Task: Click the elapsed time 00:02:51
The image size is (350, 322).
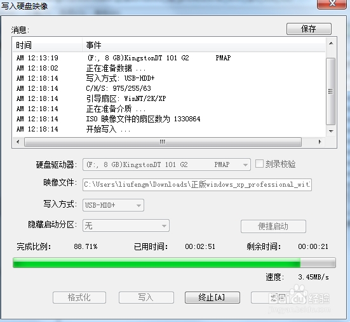Action: 200,246
